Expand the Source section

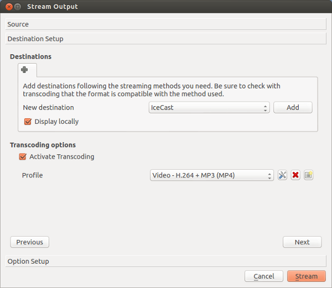click(166, 24)
